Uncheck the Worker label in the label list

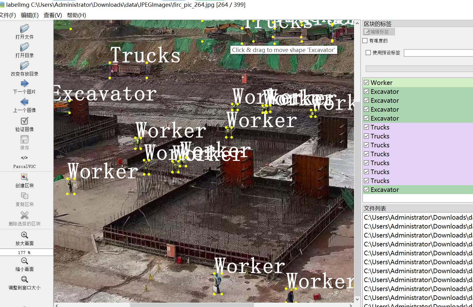(x=366, y=82)
